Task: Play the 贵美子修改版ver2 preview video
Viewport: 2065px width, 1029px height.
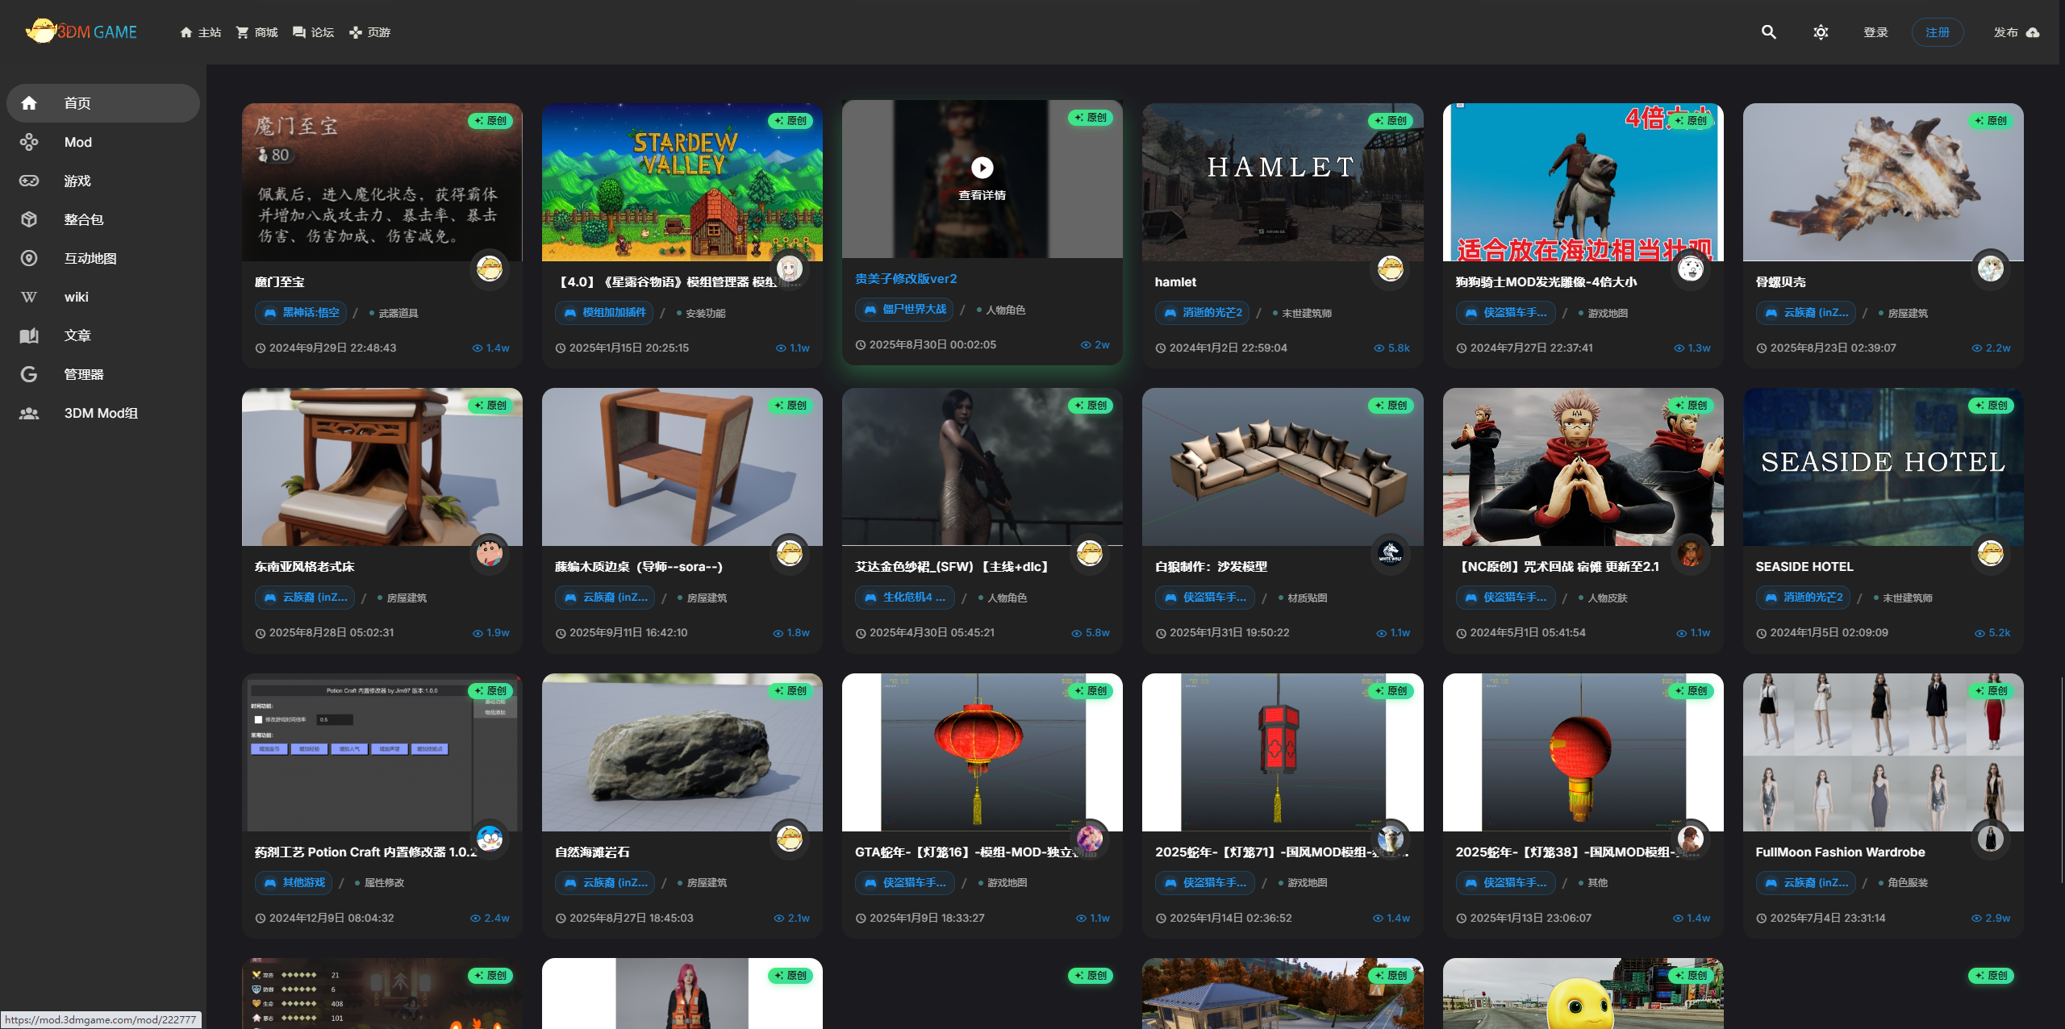Action: [982, 168]
